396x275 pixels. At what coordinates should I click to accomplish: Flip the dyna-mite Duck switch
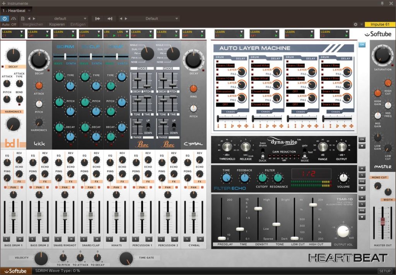point(263,153)
